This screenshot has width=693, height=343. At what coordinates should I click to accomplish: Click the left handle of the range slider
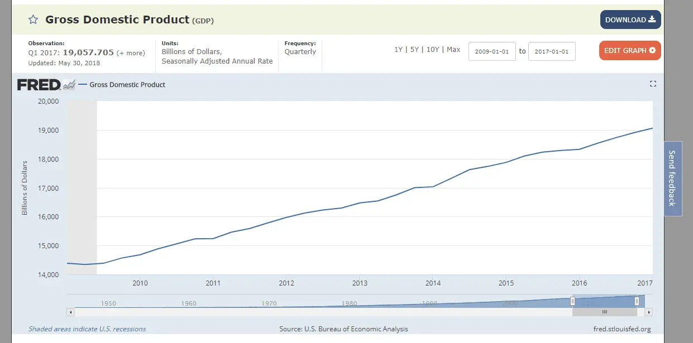tap(572, 301)
